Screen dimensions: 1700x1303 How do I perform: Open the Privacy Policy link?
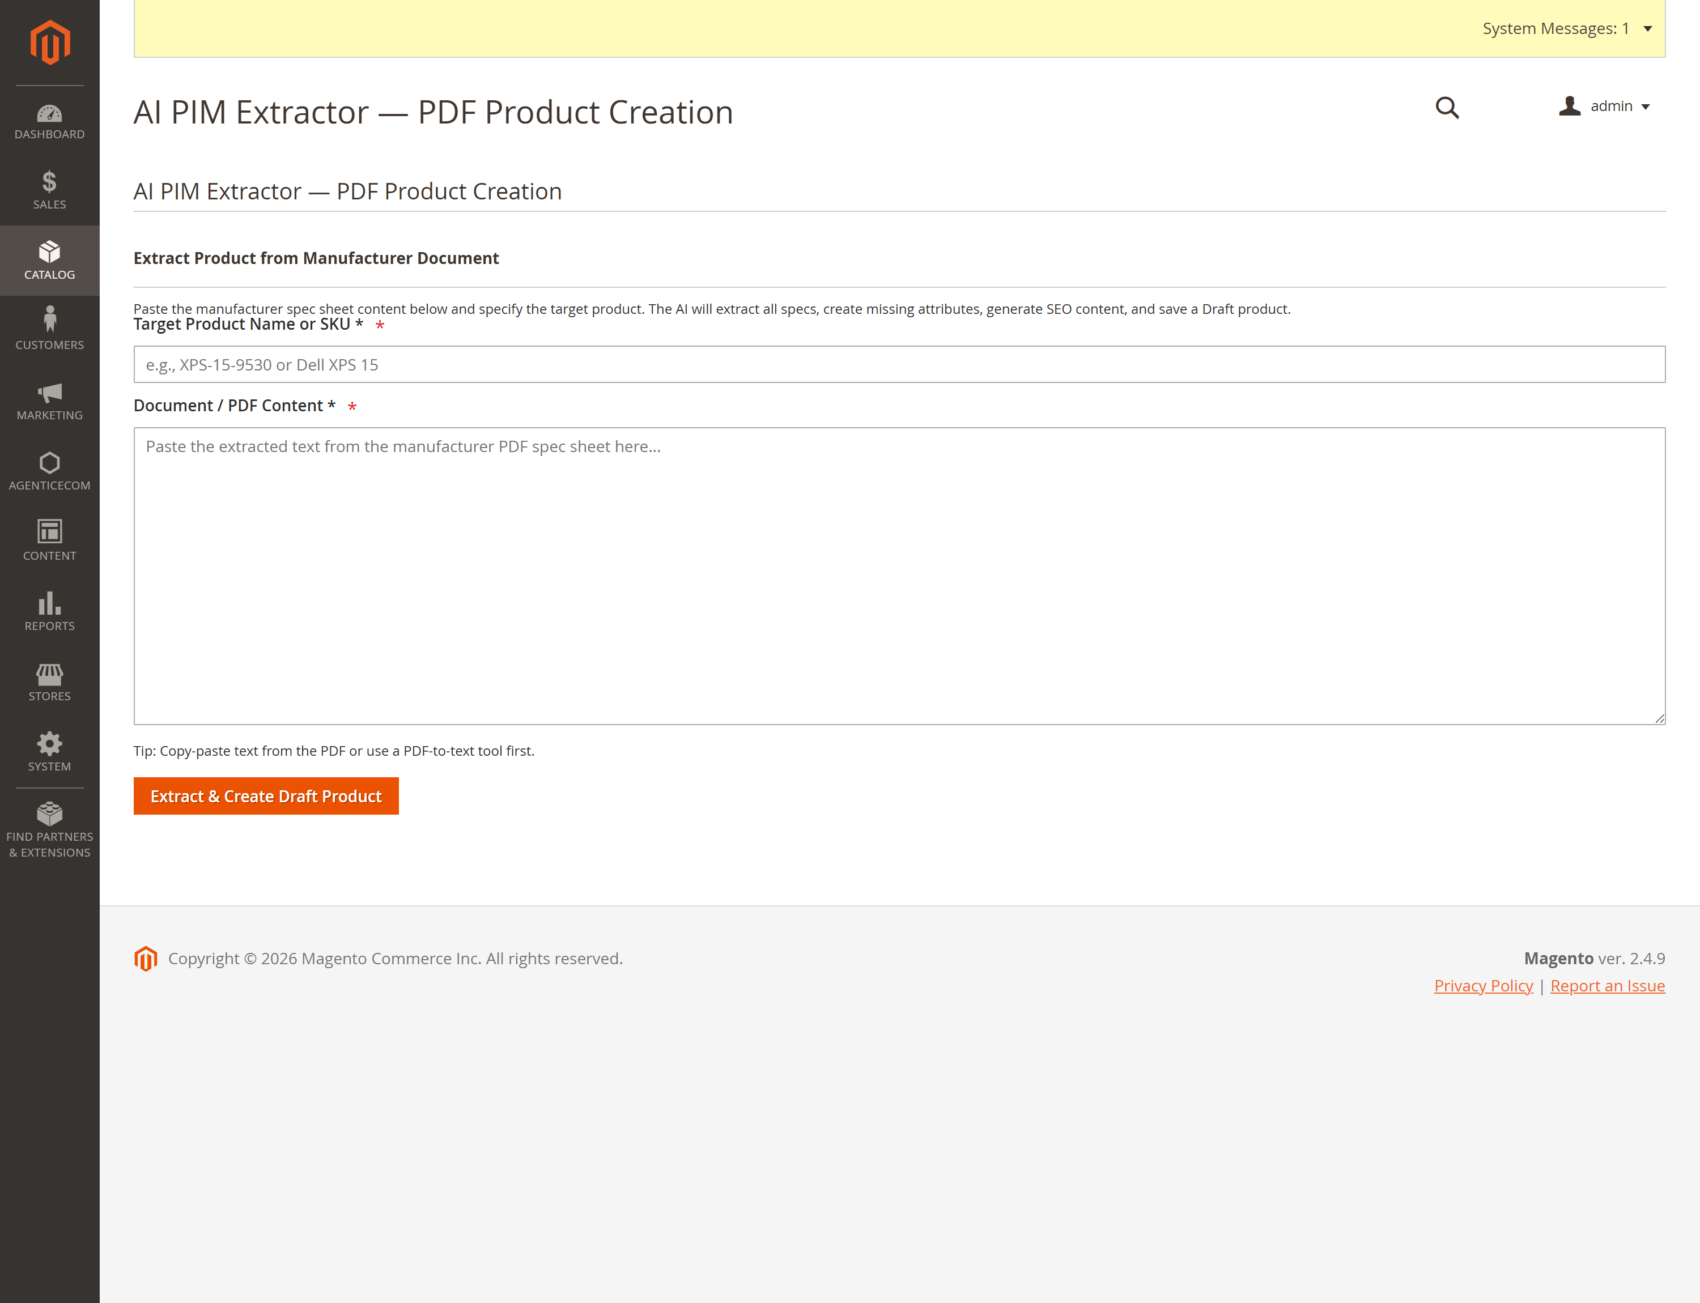point(1484,986)
